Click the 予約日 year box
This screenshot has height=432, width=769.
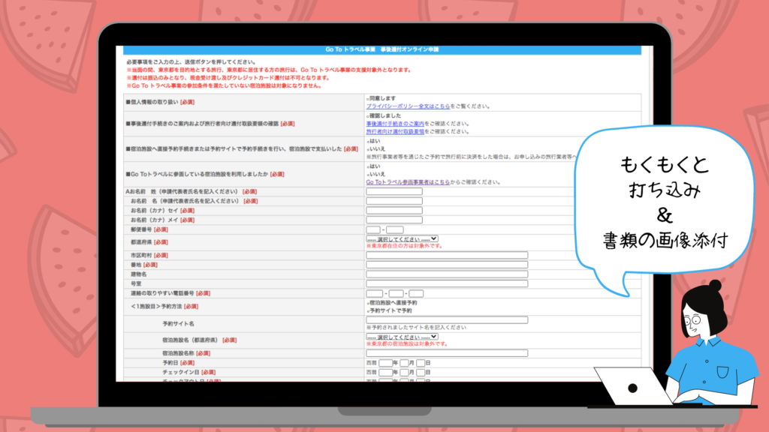[x=385, y=363]
